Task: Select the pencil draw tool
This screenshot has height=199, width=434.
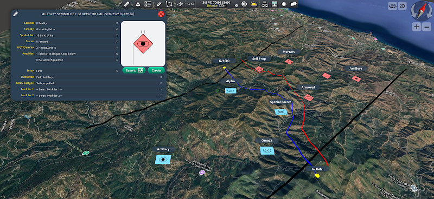Action: point(159,4)
